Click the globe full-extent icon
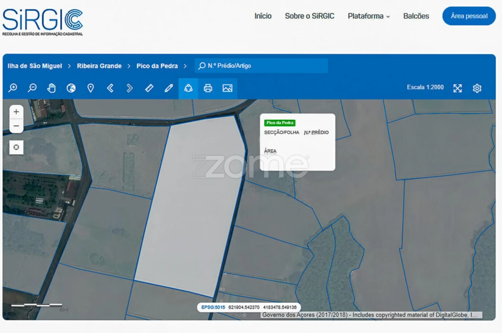The width and height of the screenshot is (502, 333). [71, 88]
